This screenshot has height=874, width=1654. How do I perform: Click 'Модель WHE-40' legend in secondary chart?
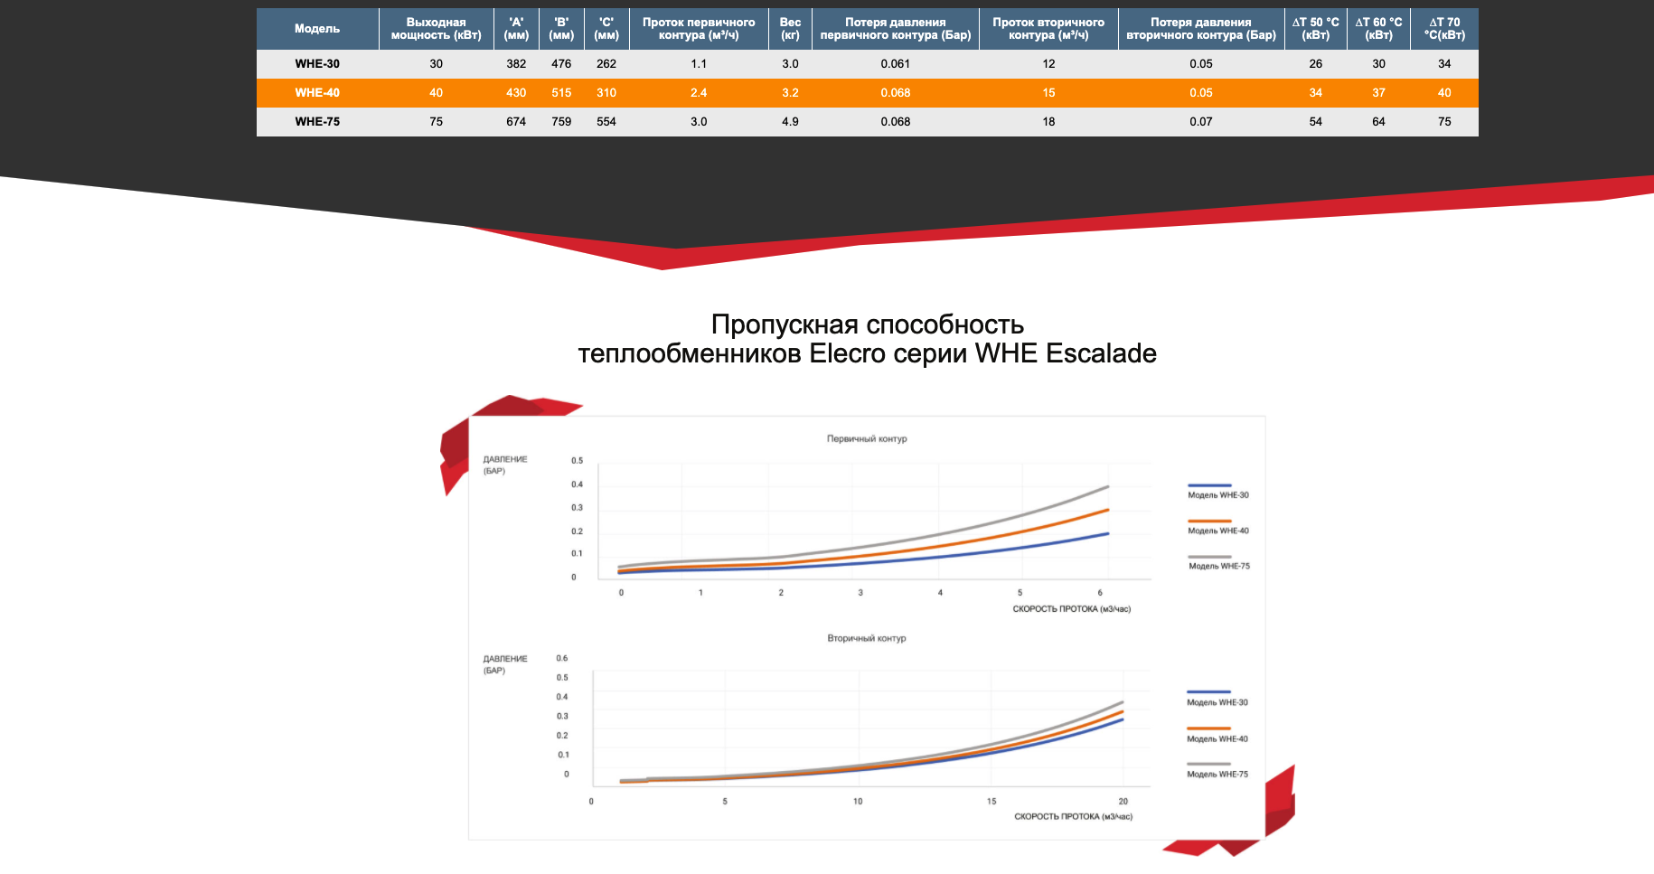1217,734
